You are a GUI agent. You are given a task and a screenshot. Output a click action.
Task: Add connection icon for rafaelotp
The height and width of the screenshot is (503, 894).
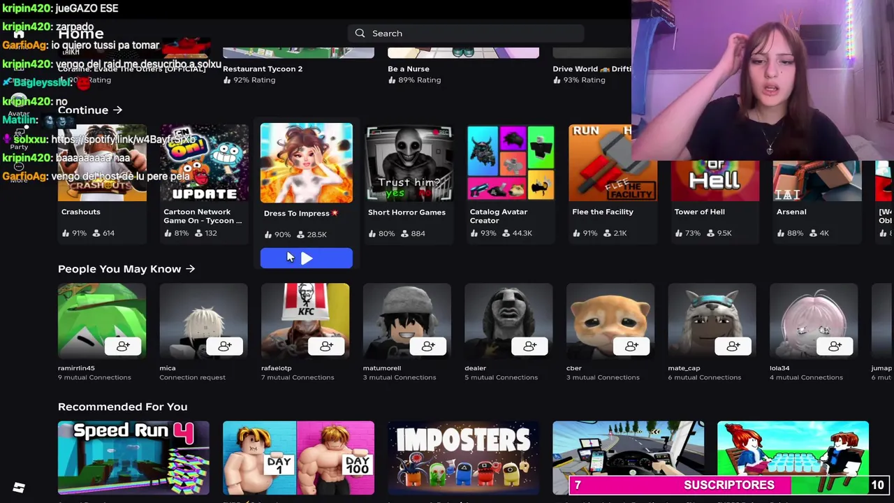326,346
